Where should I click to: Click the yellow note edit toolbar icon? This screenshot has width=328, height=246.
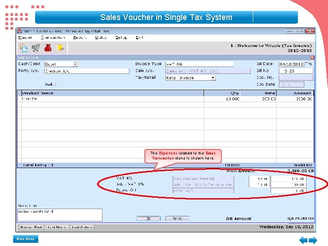(61, 48)
